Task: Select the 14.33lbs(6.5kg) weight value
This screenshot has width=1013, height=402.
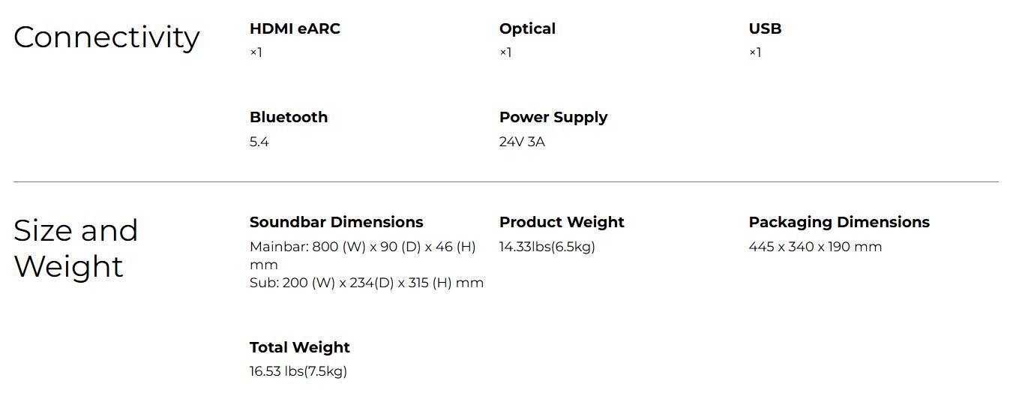Action: [x=547, y=247]
